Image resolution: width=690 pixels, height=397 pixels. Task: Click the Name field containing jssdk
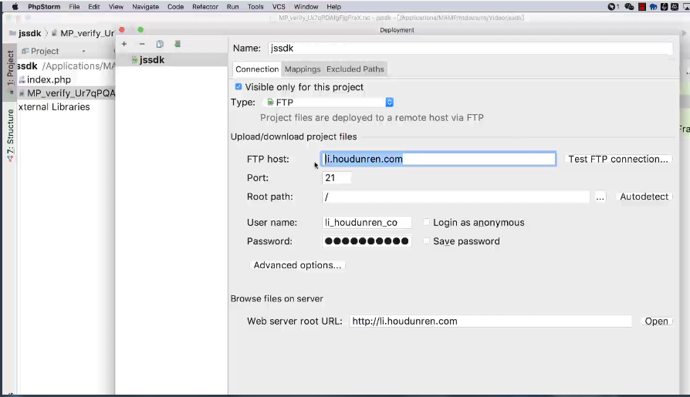[x=470, y=49]
